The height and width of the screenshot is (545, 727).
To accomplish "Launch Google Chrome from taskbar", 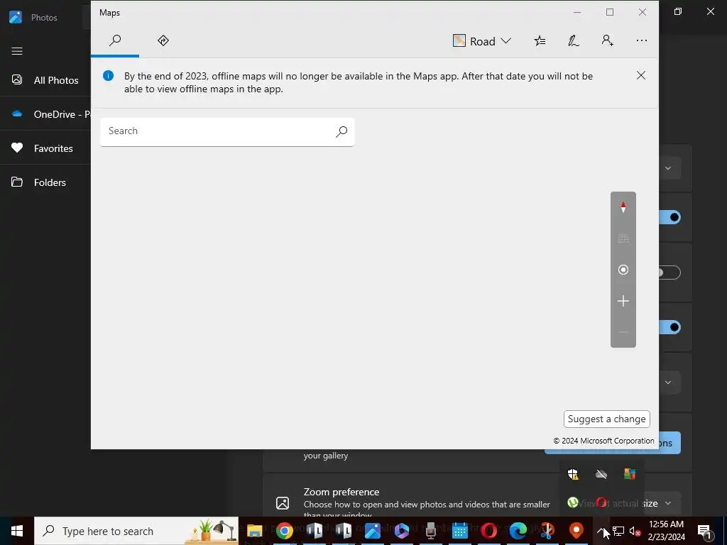I will point(284,531).
